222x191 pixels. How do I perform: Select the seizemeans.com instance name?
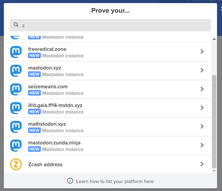point(48,86)
